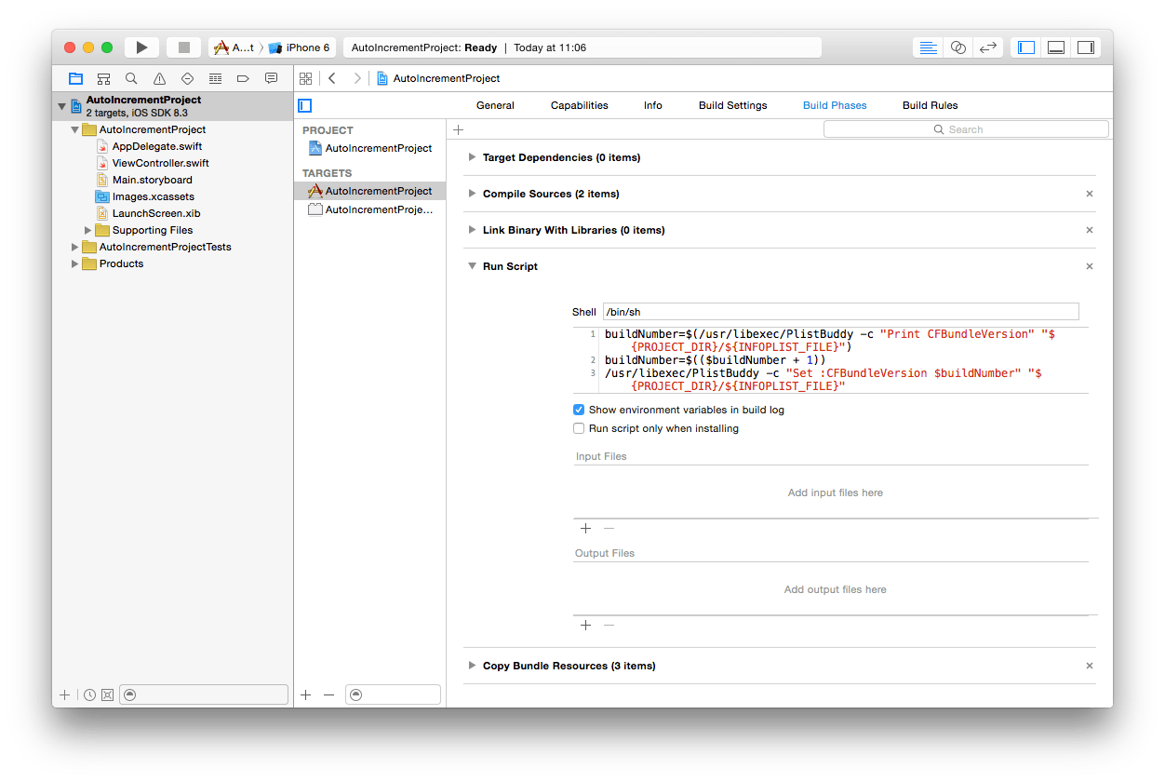
Task: Expand Link Binary With Libraries section
Action: (x=473, y=230)
